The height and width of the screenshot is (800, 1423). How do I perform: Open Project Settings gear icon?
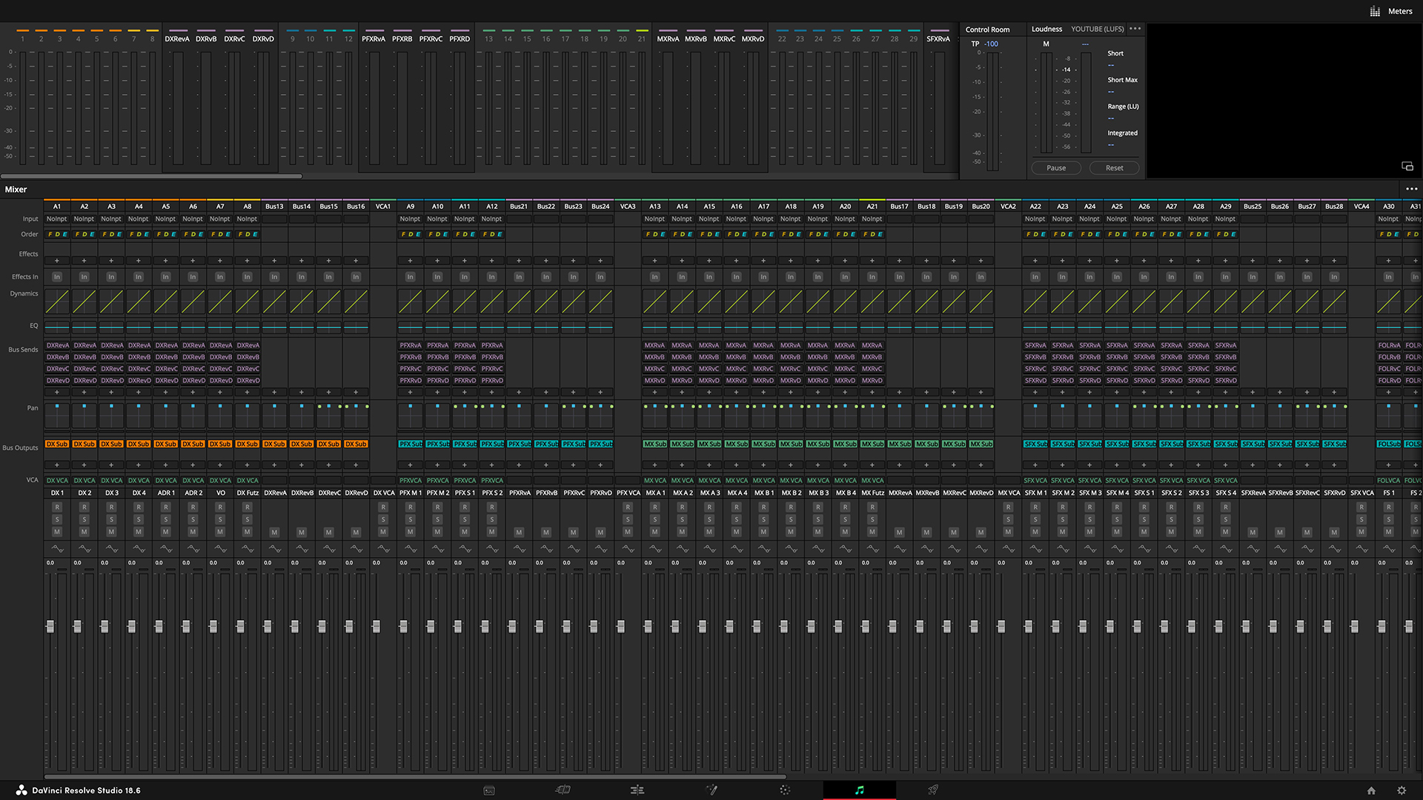pyautogui.click(x=1402, y=790)
